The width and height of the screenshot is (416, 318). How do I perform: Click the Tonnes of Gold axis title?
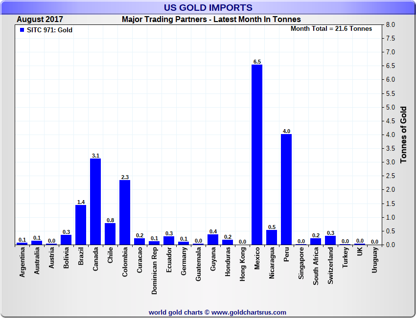click(404, 135)
